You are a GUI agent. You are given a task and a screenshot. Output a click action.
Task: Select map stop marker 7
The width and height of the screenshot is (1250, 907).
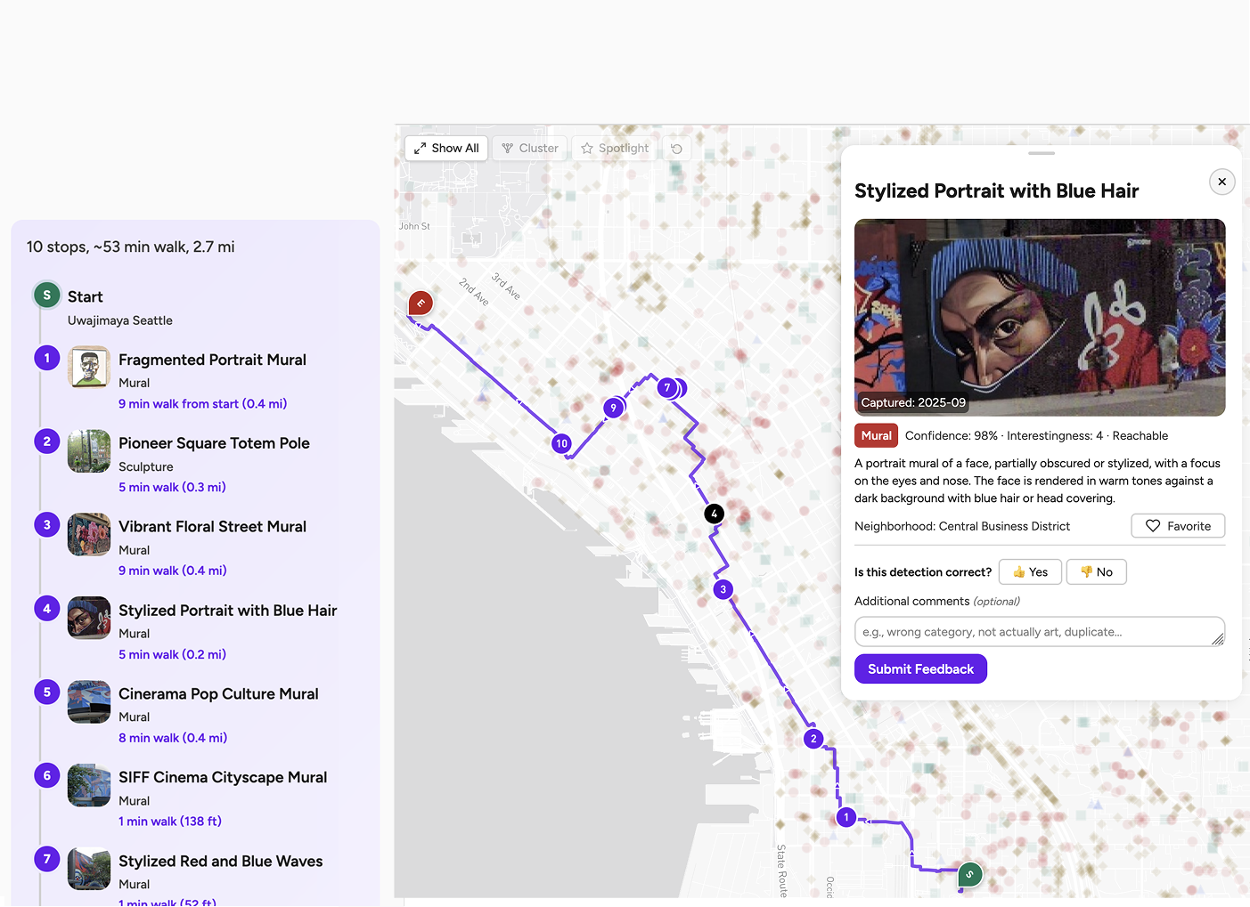tap(666, 388)
